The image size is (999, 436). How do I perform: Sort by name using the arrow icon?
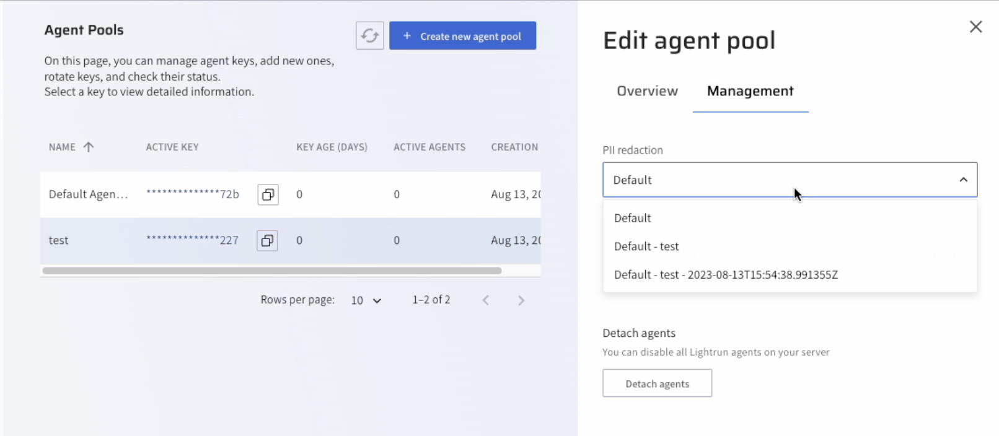89,147
